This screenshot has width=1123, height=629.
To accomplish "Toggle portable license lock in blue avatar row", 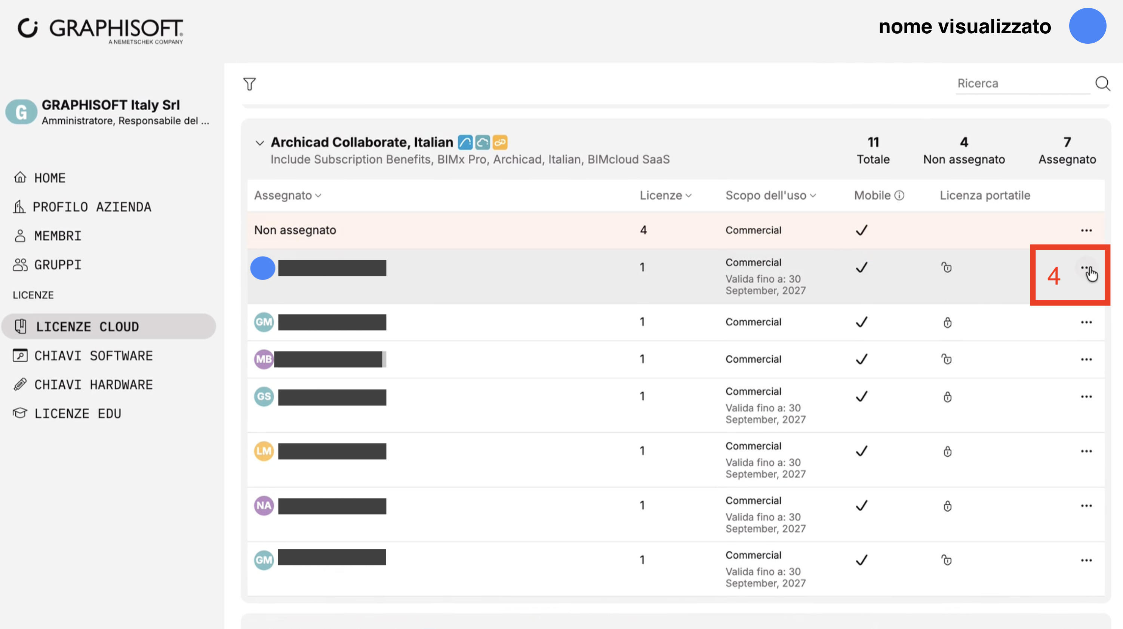I will point(947,267).
